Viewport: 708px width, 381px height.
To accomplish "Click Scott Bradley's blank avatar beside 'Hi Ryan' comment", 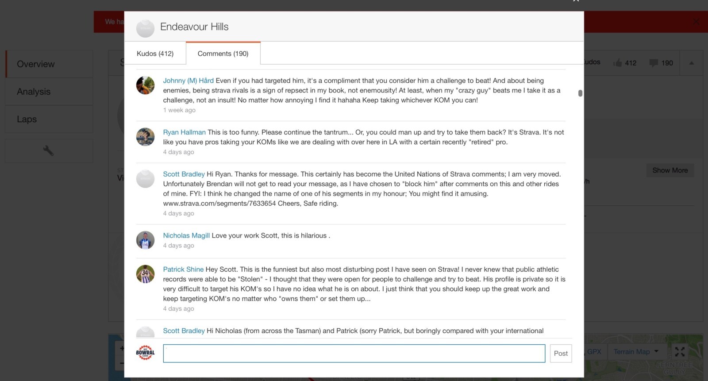I will click(x=145, y=179).
